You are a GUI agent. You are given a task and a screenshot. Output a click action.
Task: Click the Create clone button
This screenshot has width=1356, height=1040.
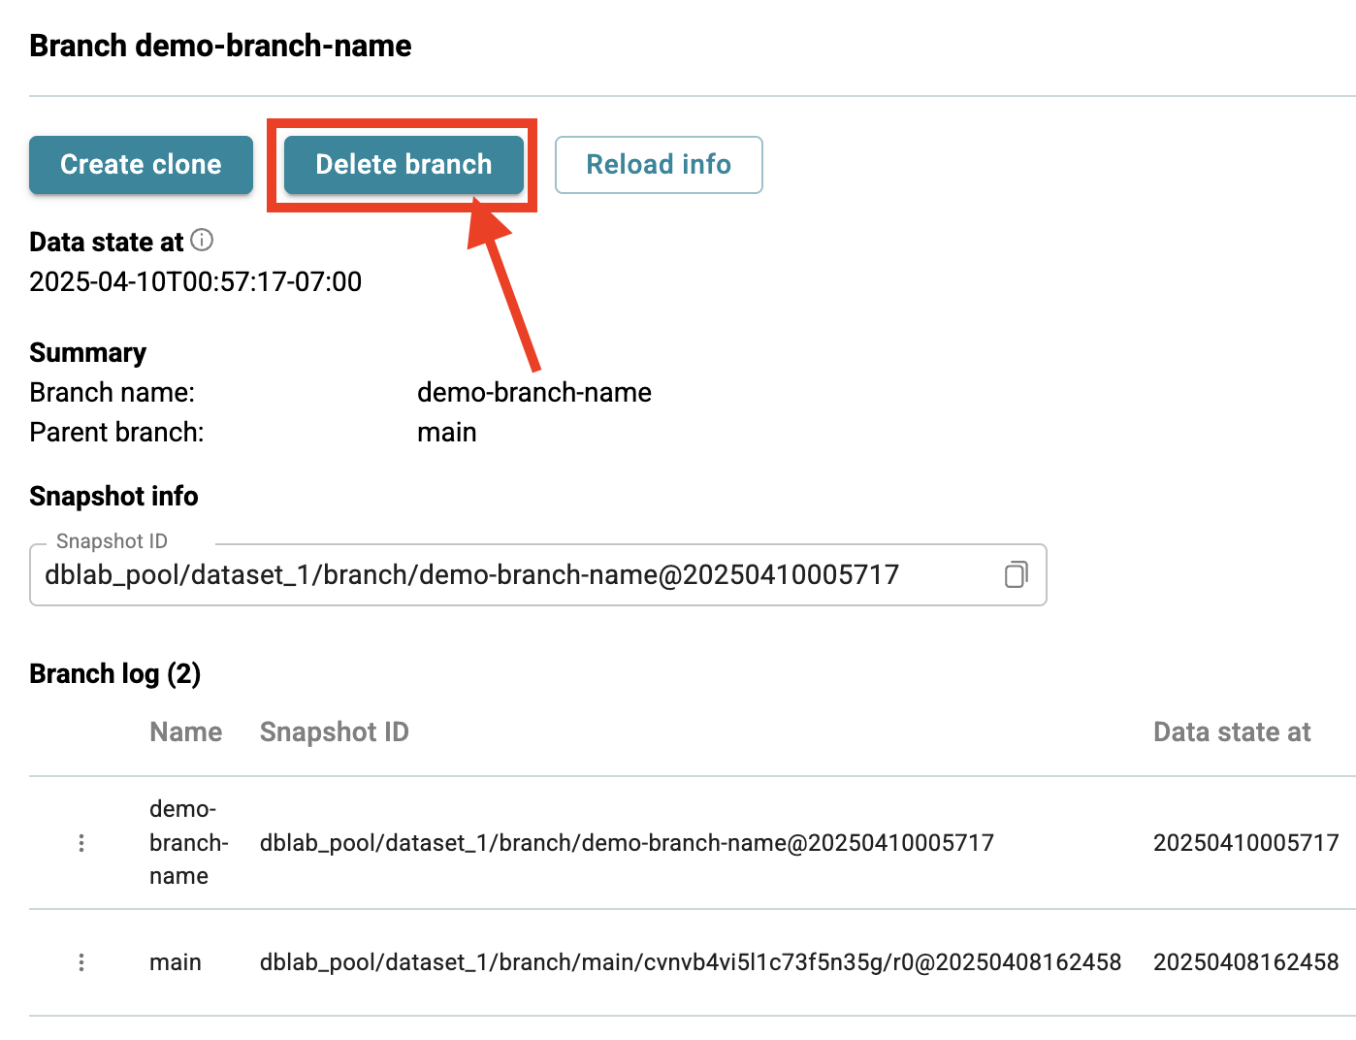point(141,165)
